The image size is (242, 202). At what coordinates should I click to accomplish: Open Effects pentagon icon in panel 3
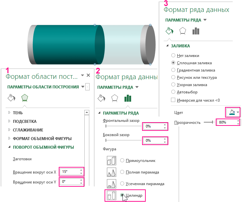coord(183,31)
